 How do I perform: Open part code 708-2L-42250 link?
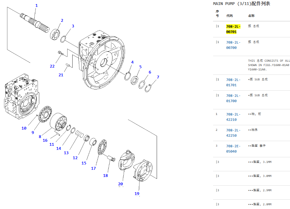[233, 133]
